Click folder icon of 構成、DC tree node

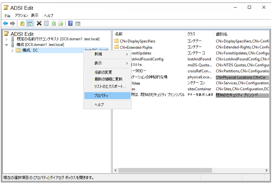tap(18, 50)
